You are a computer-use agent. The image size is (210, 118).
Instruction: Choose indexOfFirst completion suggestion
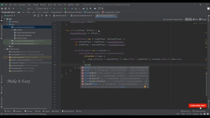(x=115, y=84)
